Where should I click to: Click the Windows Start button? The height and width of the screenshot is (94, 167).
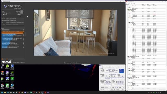point(2,92)
